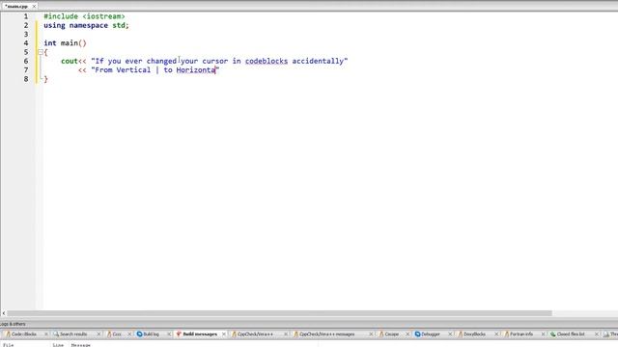Click the underlined word 'Horizonta' on line 7
Viewport: 618px width, 347px height.
[x=196, y=70]
